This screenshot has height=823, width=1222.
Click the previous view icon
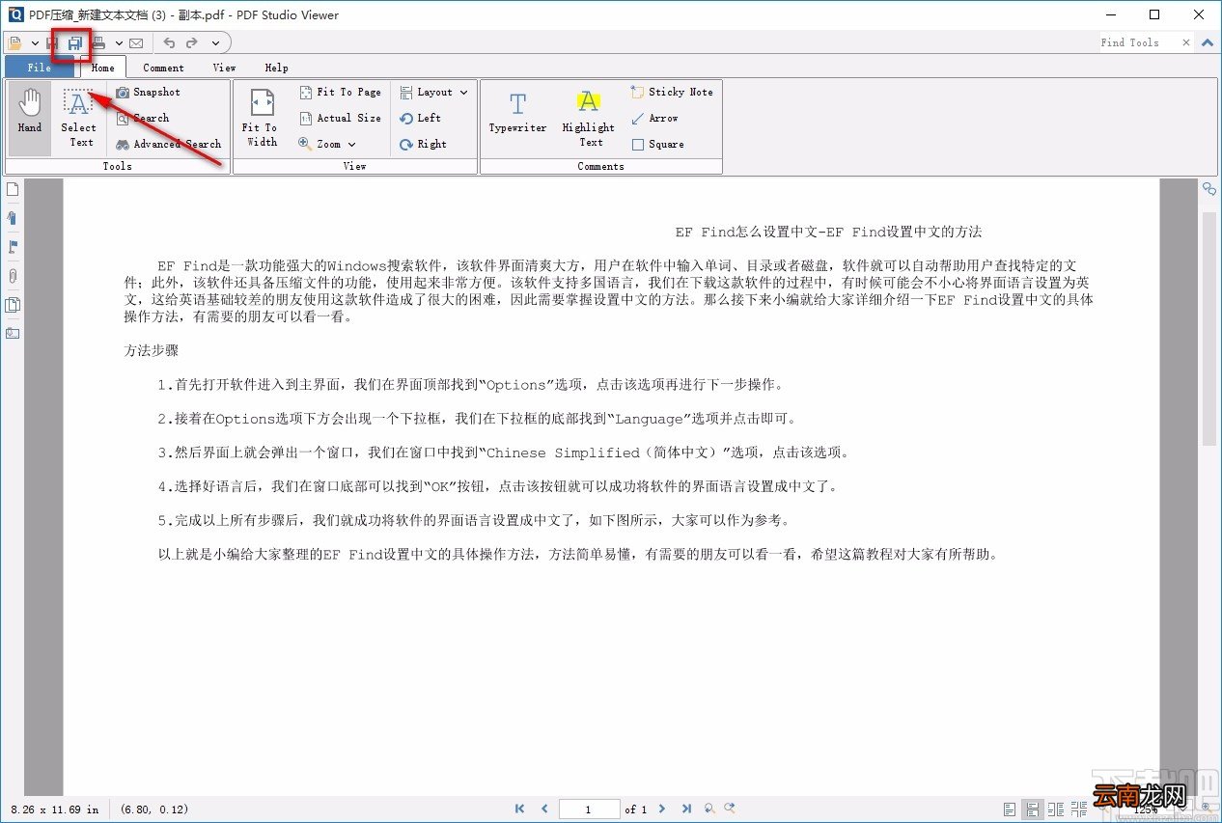[709, 809]
